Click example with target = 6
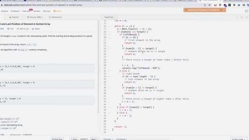This screenshot has height=140, width=249. [47, 84]
